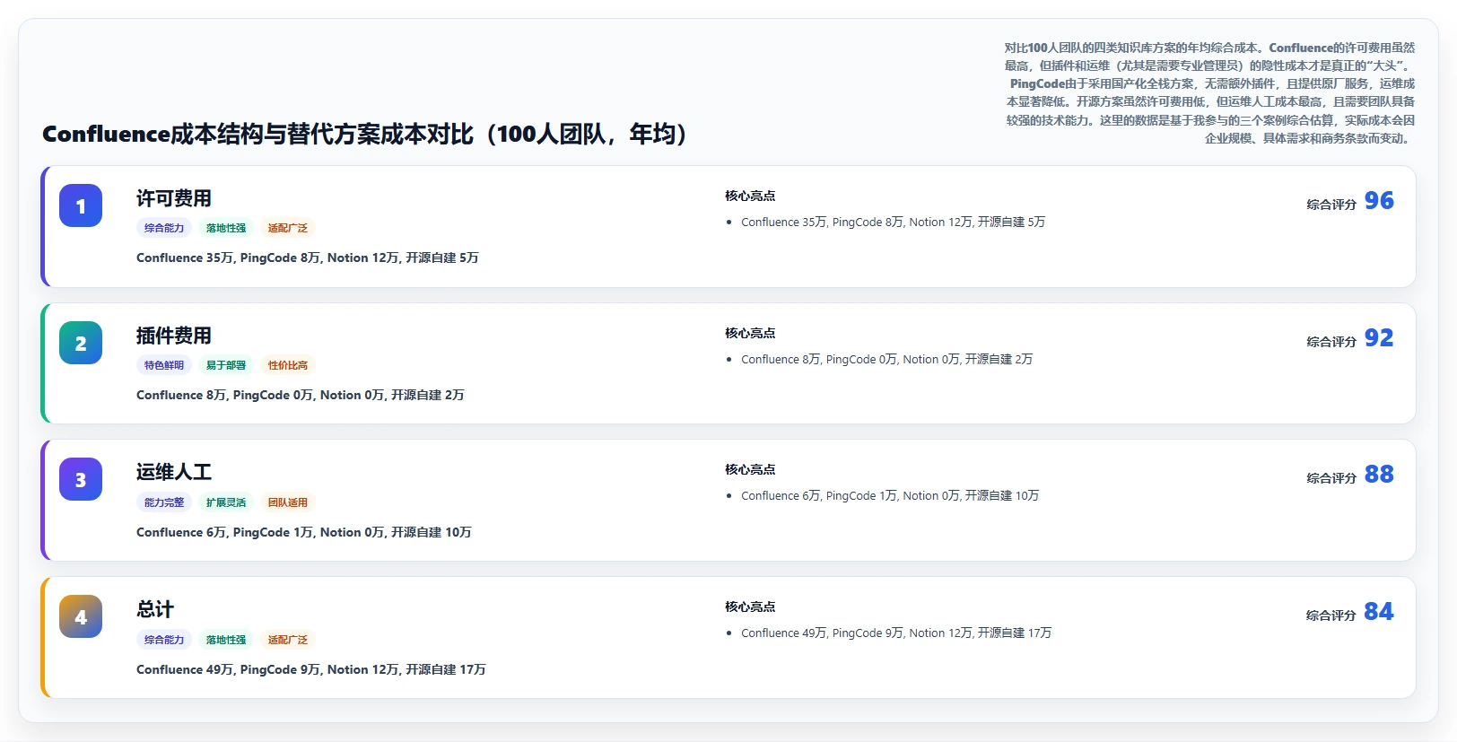Click the 扩展灵活 tag
Image resolution: width=1457 pixels, height=742 pixels.
tap(226, 502)
